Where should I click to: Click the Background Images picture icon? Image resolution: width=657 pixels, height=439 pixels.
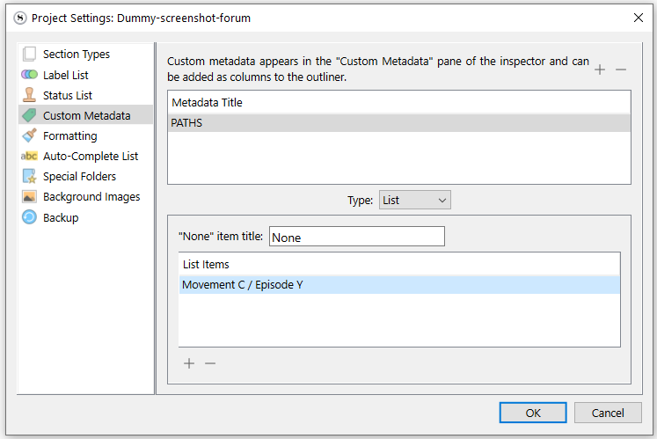click(x=29, y=197)
